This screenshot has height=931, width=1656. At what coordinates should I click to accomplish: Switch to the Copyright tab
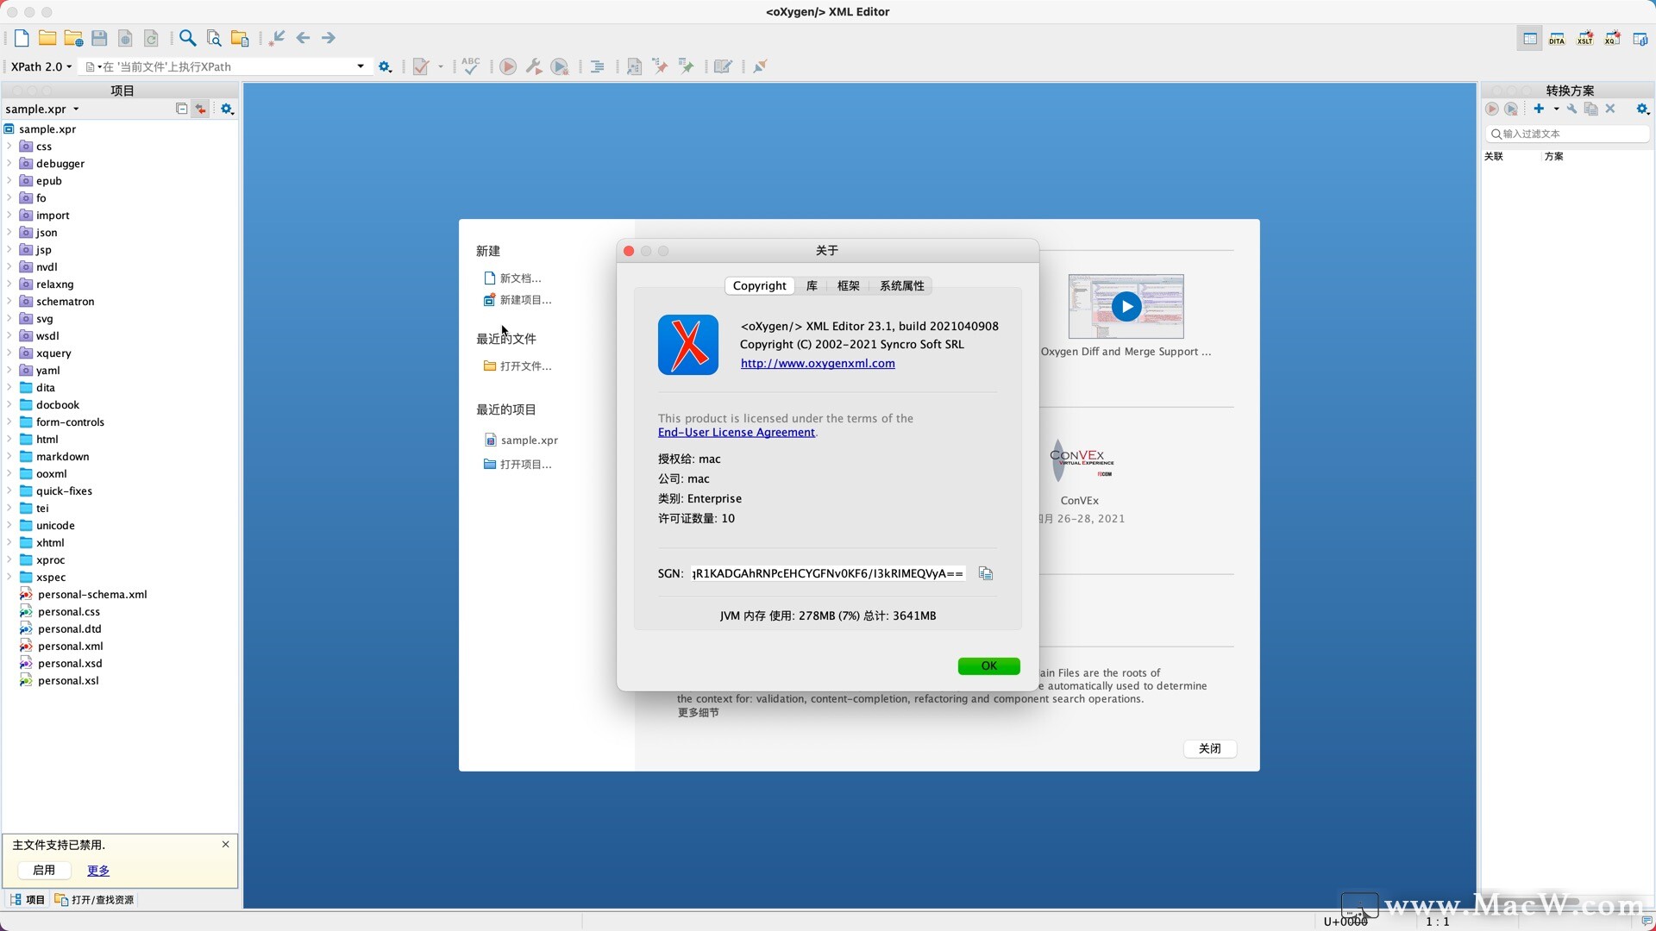tap(759, 285)
